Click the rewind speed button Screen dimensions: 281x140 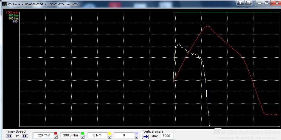tap(9, 136)
